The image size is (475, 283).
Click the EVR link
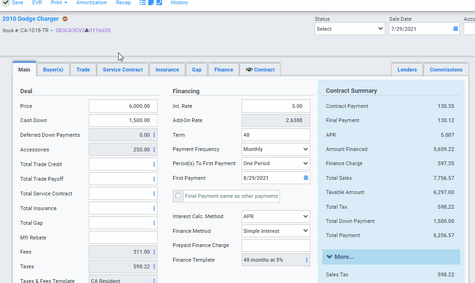point(37,2)
